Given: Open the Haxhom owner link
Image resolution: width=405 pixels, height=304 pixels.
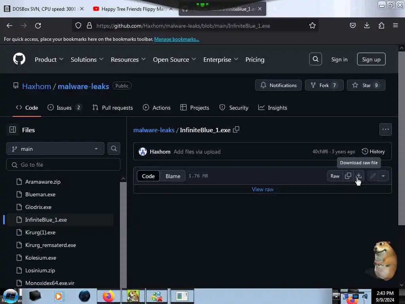Looking at the screenshot, I should pos(36,86).
